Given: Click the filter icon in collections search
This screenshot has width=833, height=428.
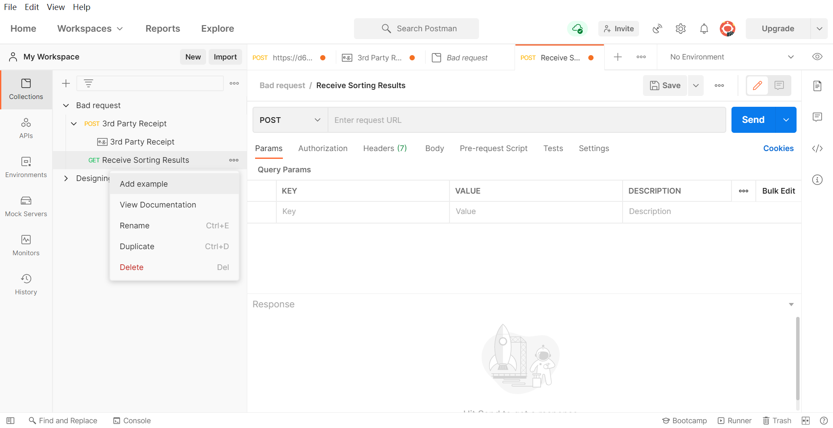Looking at the screenshot, I should pos(89,83).
